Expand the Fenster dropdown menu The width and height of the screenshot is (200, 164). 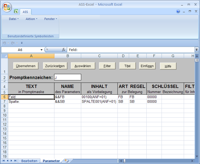click(x=51, y=19)
